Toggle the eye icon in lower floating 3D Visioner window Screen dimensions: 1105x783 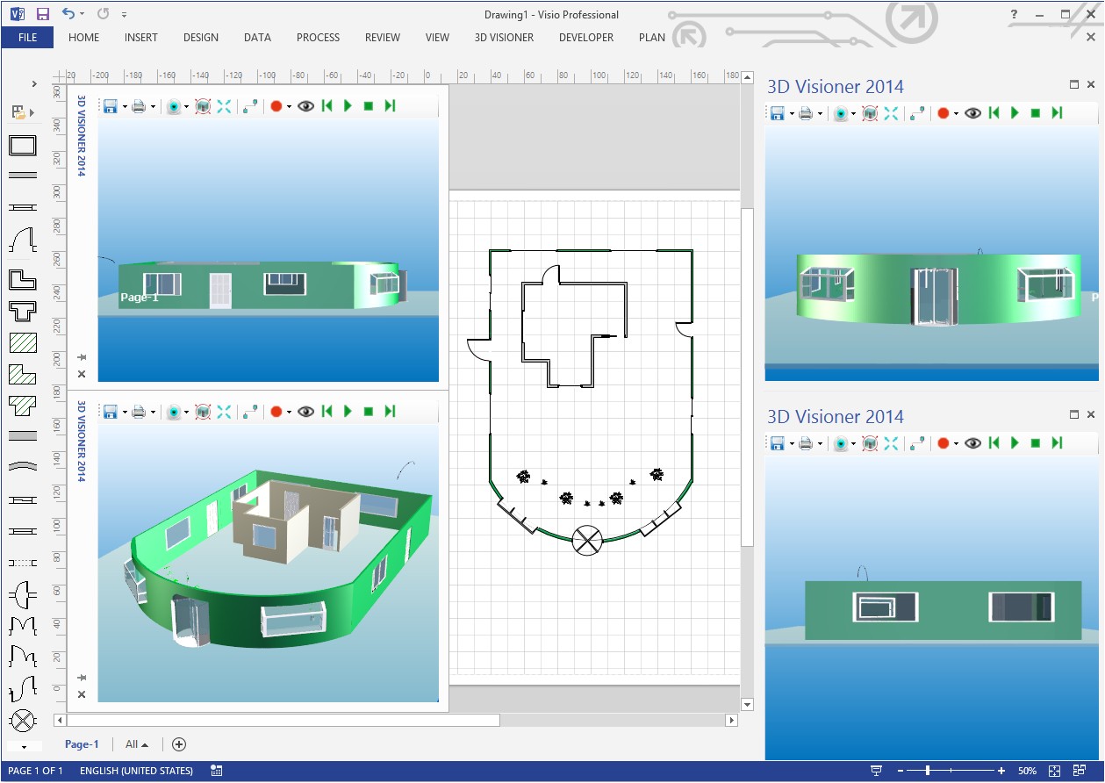click(x=972, y=443)
